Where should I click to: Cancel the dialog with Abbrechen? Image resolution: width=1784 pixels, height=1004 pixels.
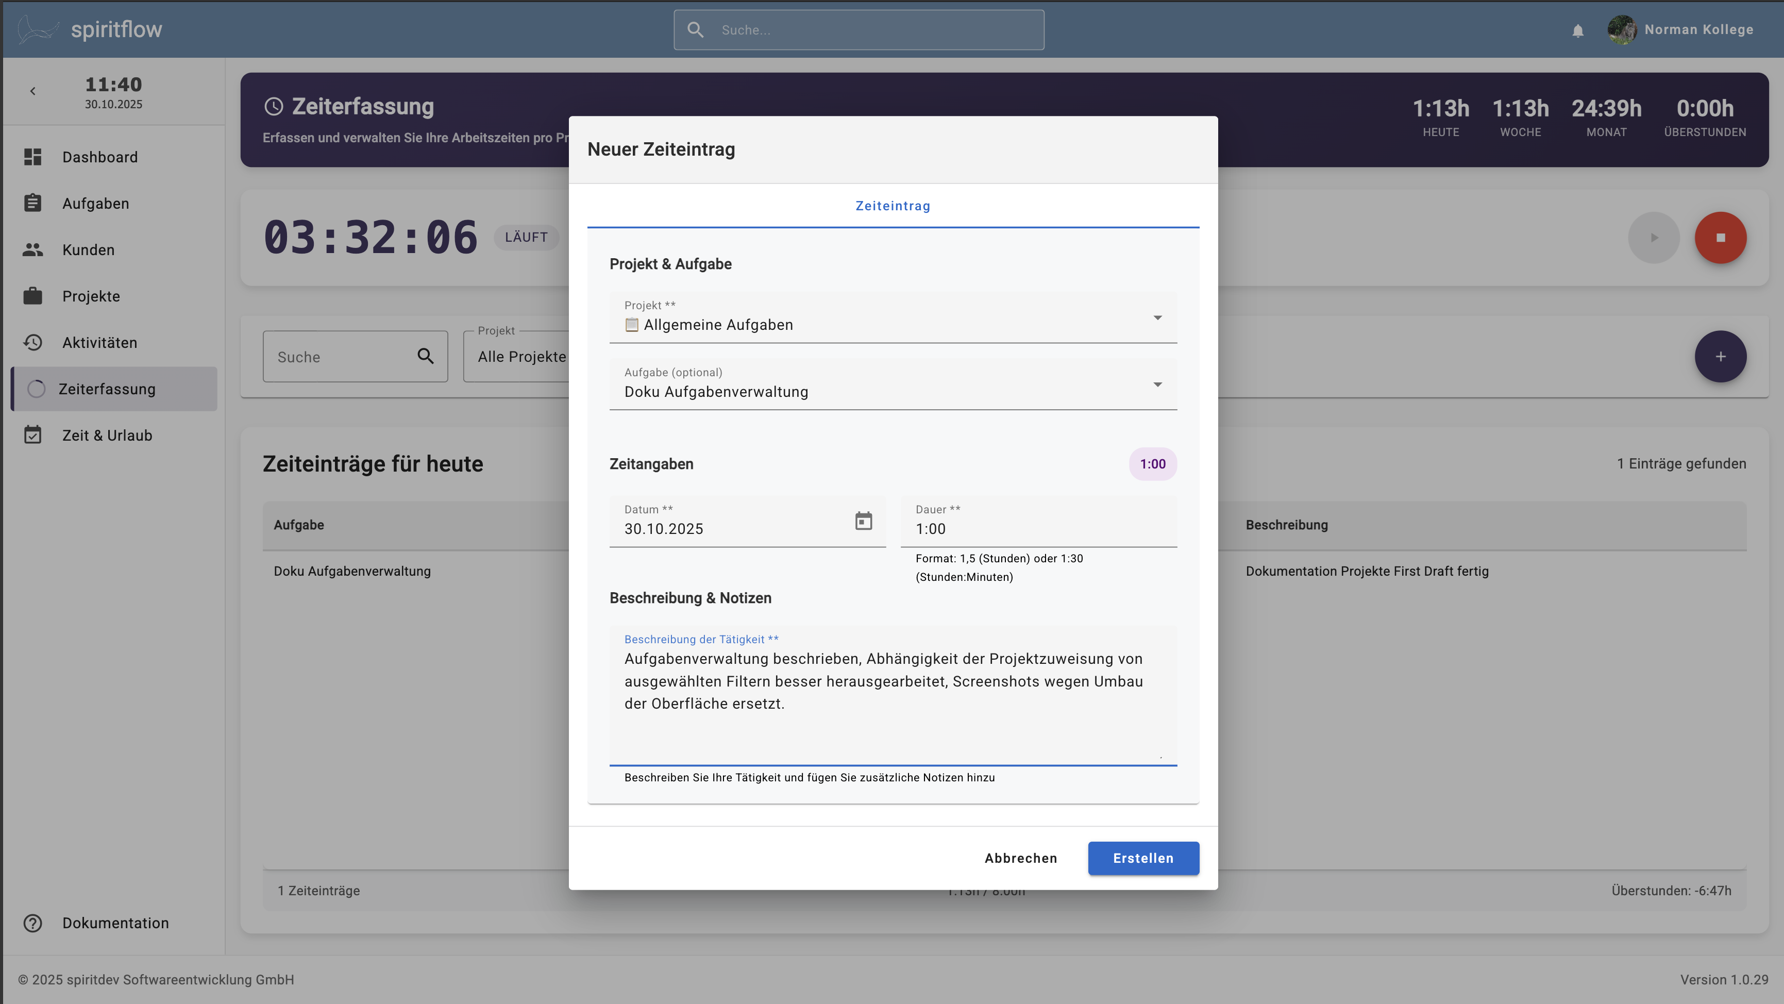1021,858
